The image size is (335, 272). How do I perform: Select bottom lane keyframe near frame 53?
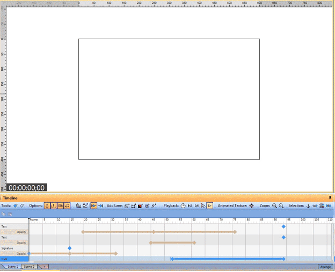(172, 259)
